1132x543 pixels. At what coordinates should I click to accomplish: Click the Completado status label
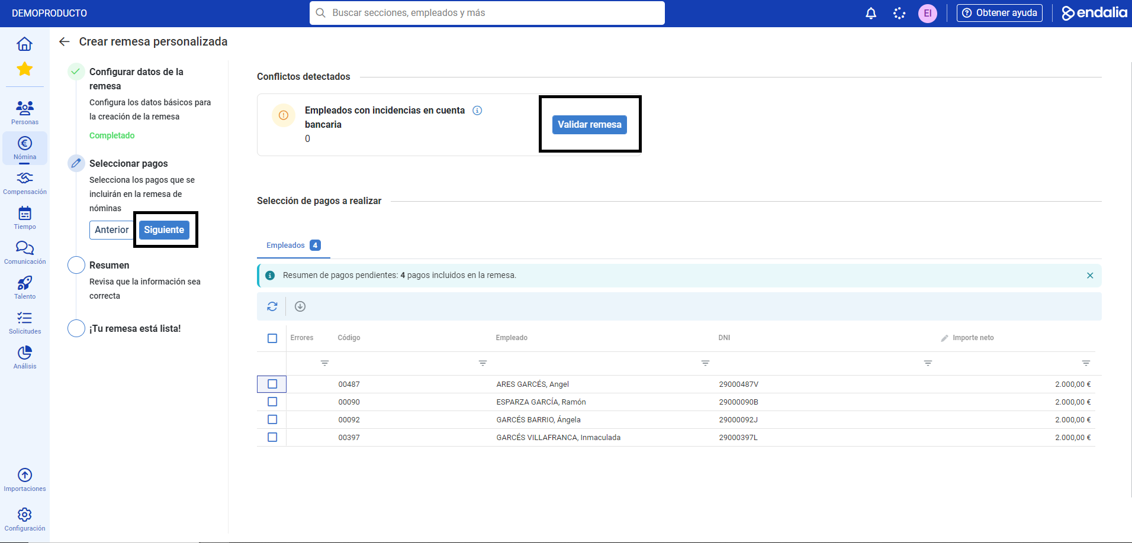112,135
